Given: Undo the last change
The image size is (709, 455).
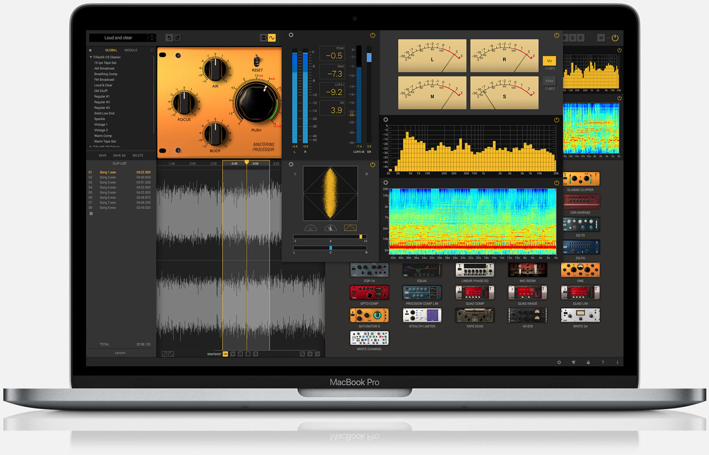Looking at the screenshot, I should tap(169, 37).
